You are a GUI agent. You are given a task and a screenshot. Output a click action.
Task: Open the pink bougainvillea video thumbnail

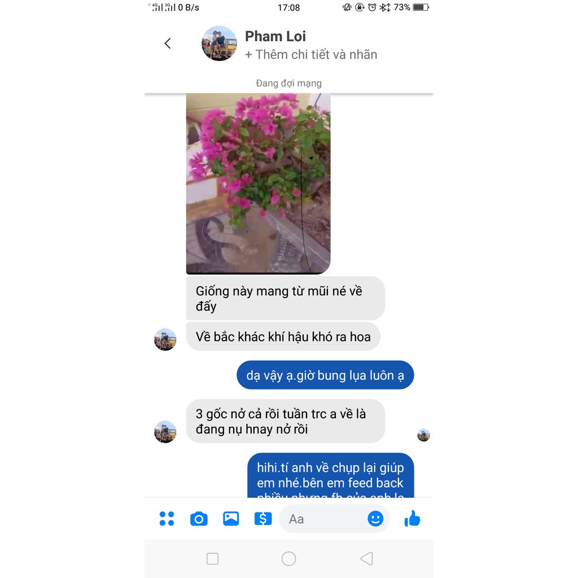[x=258, y=183]
